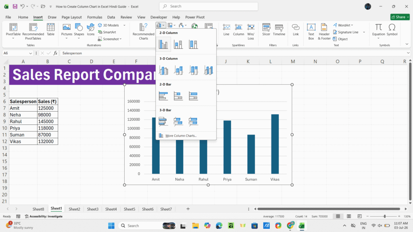Viewport: 413px width, 232px height.
Task: Switch to the Home tab
Action: coord(23,17)
